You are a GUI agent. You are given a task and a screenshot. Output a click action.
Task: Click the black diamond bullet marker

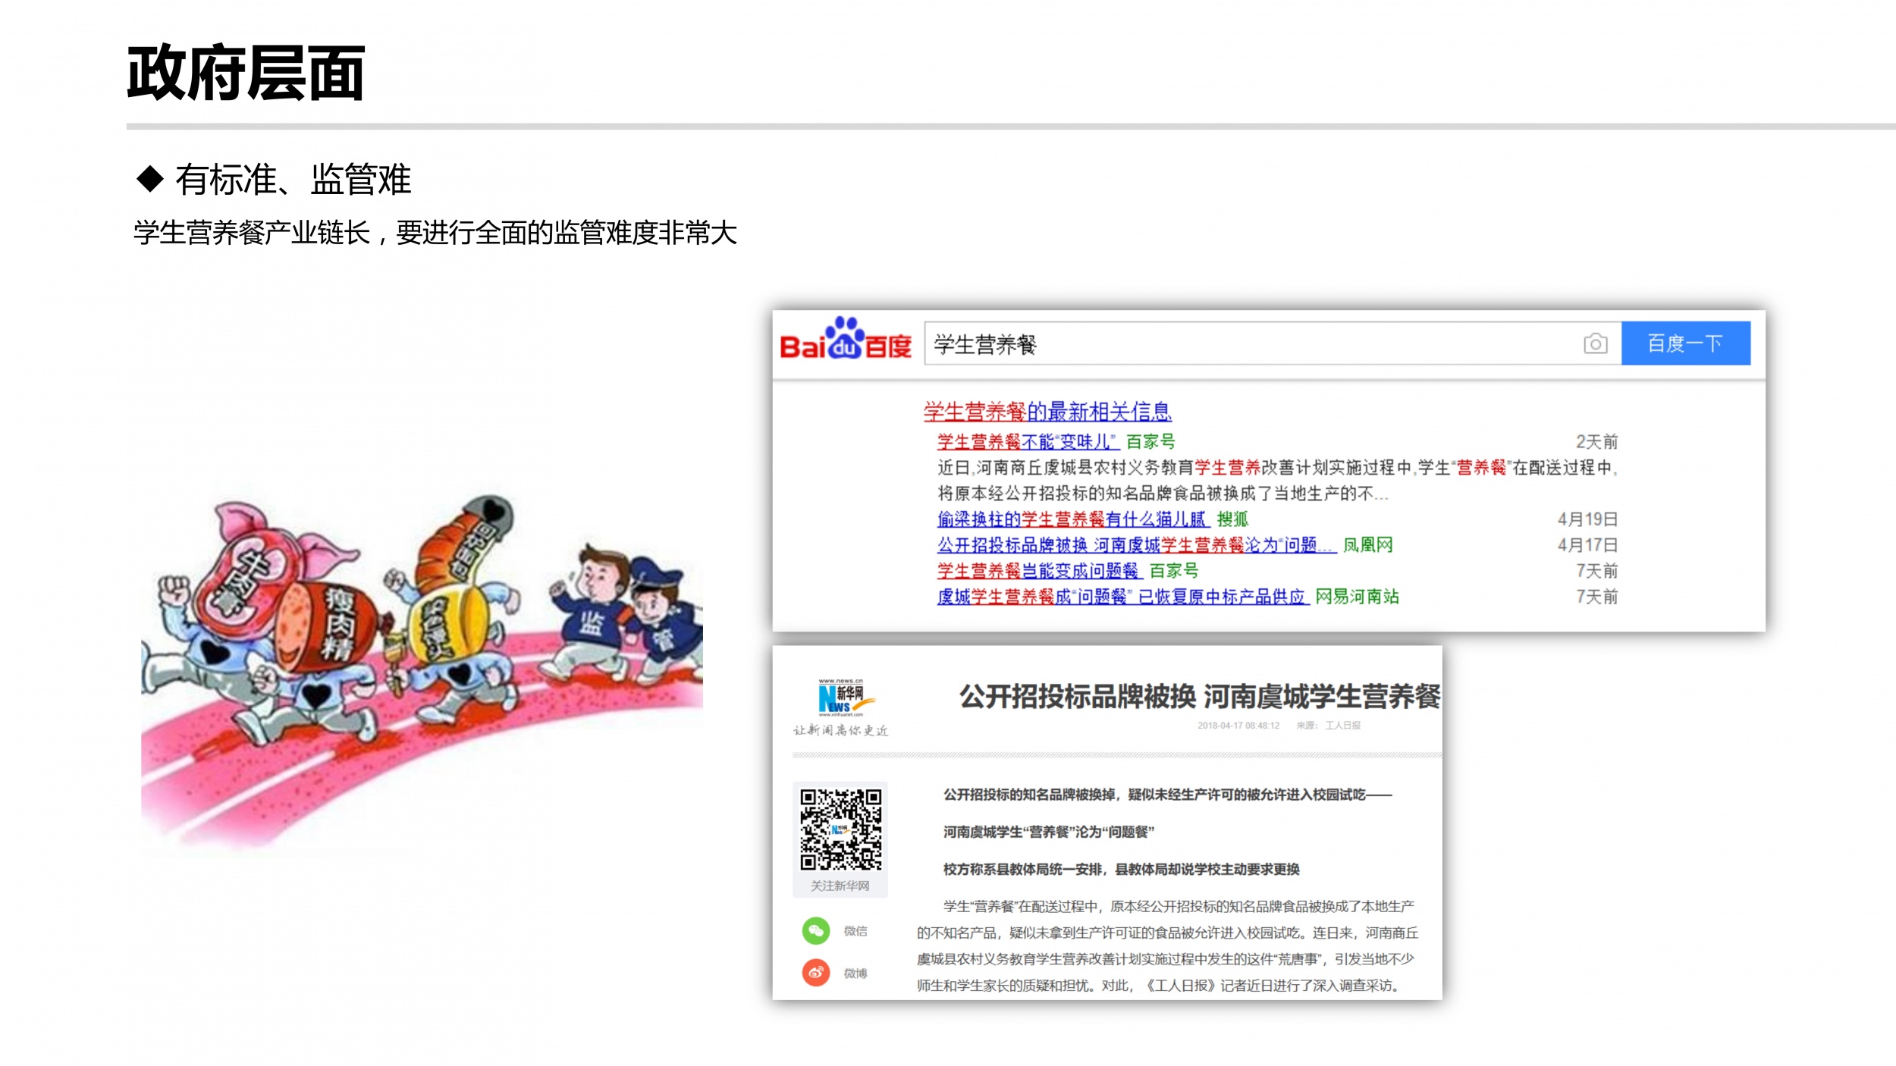click(150, 179)
